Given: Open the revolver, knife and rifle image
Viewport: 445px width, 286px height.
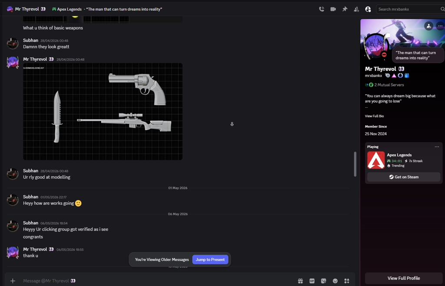Looking at the screenshot, I should [103, 112].
